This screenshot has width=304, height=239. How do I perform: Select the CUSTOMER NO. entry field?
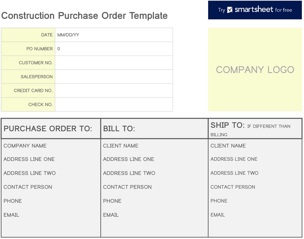tap(114, 63)
